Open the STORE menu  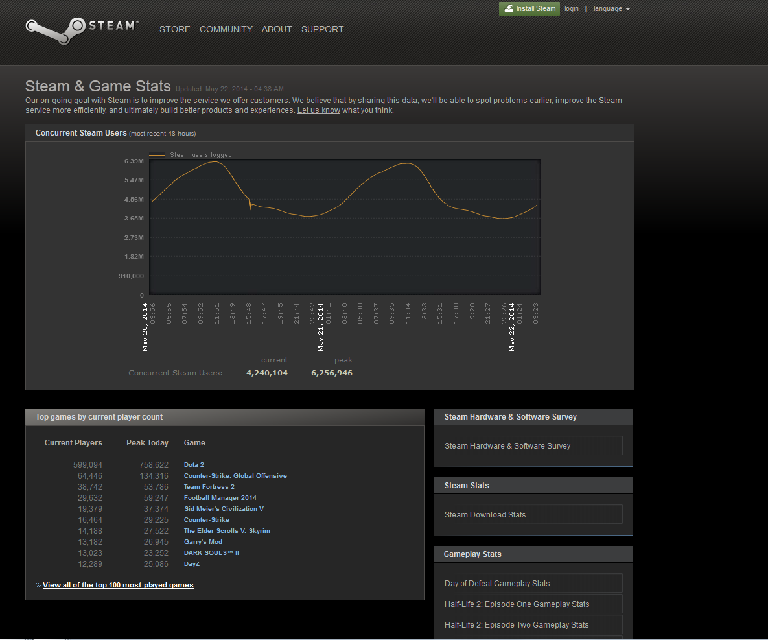click(175, 29)
